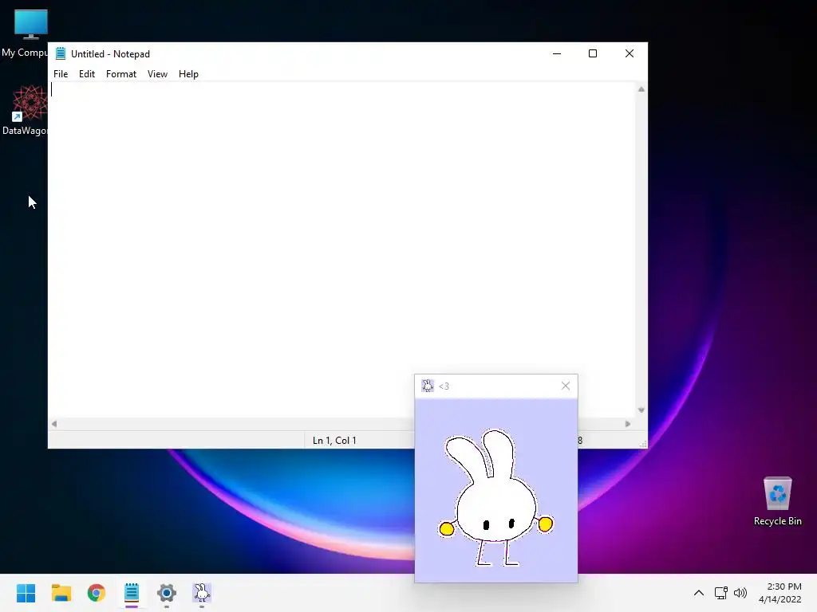Viewport: 817px width, 612px height.
Task: Click the Notepad icon in title bar
Action: [61, 53]
